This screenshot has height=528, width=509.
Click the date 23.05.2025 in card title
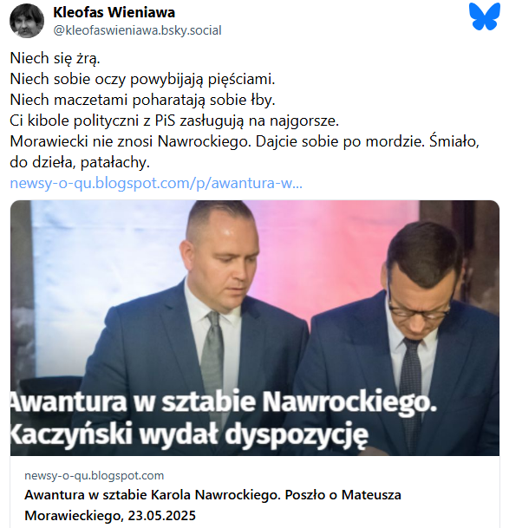click(161, 516)
